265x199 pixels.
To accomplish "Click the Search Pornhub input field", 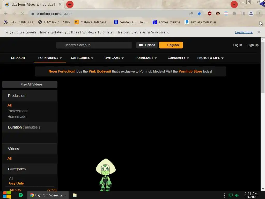I will (94, 45).
